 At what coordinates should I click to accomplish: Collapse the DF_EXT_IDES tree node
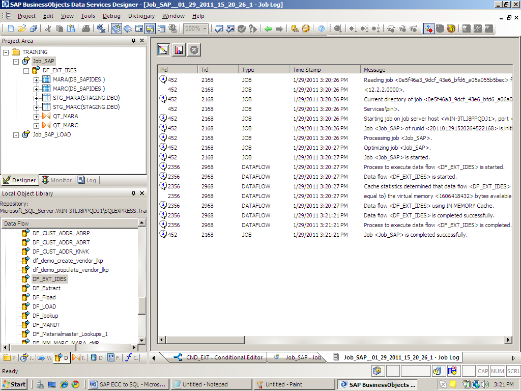(x=26, y=70)
